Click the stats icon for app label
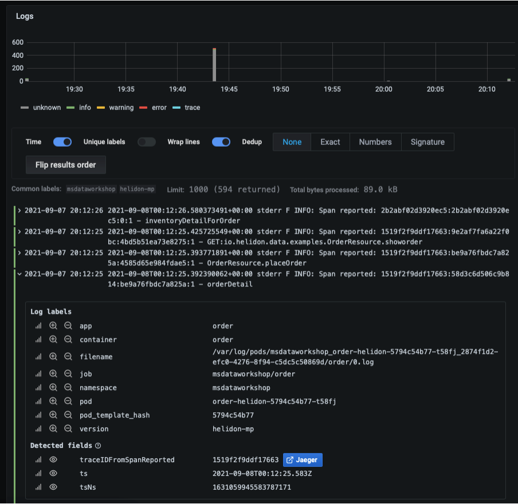518x504 pixels. 39,326
